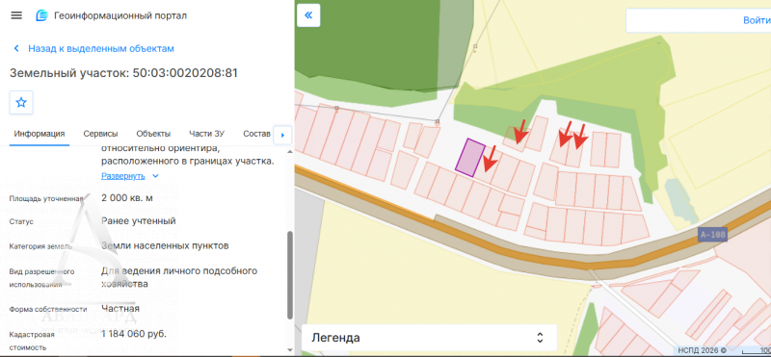
Task: Switch to the Части ЗУ tab
Action: [x=206, y=134]
